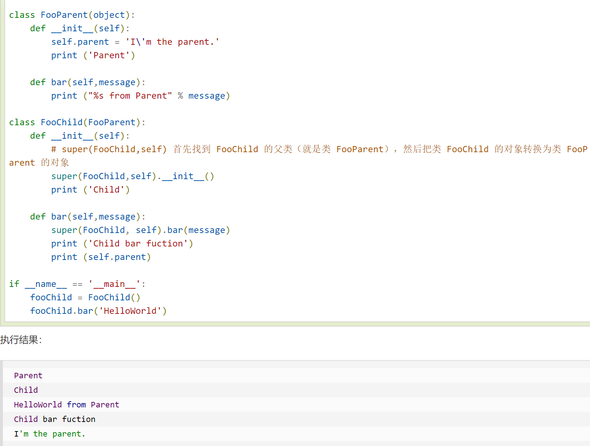Click the print ('Child bar fuction') statement
The image size is (590, 446).
tap(122, 244)
